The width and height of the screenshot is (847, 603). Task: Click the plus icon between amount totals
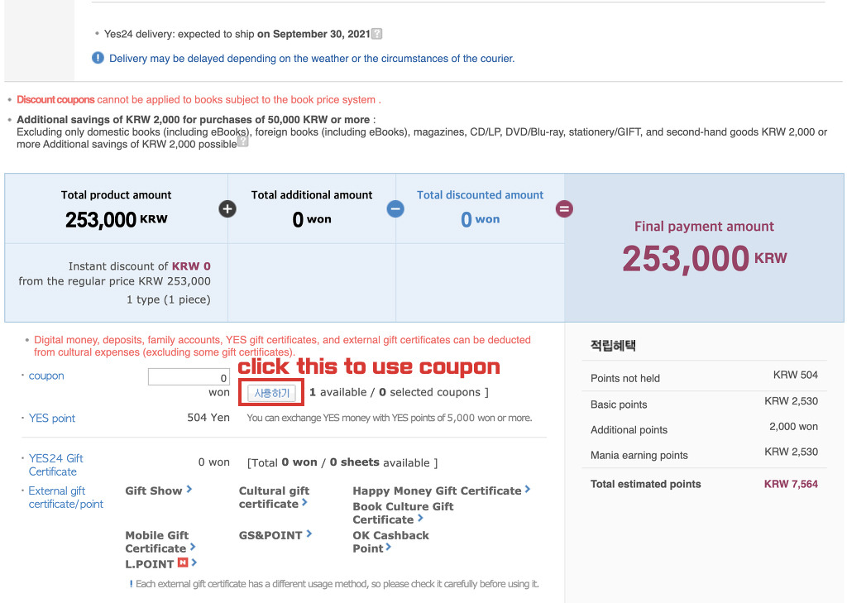[227, 208]
